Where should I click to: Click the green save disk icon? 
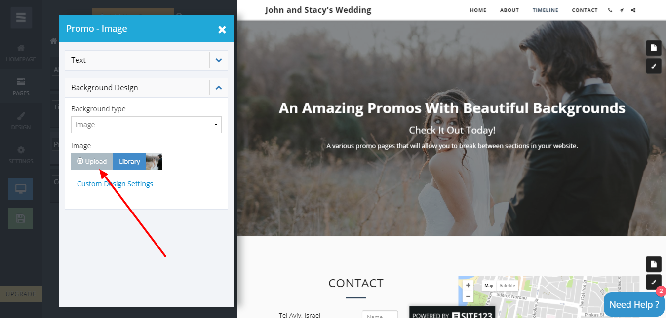21,218
